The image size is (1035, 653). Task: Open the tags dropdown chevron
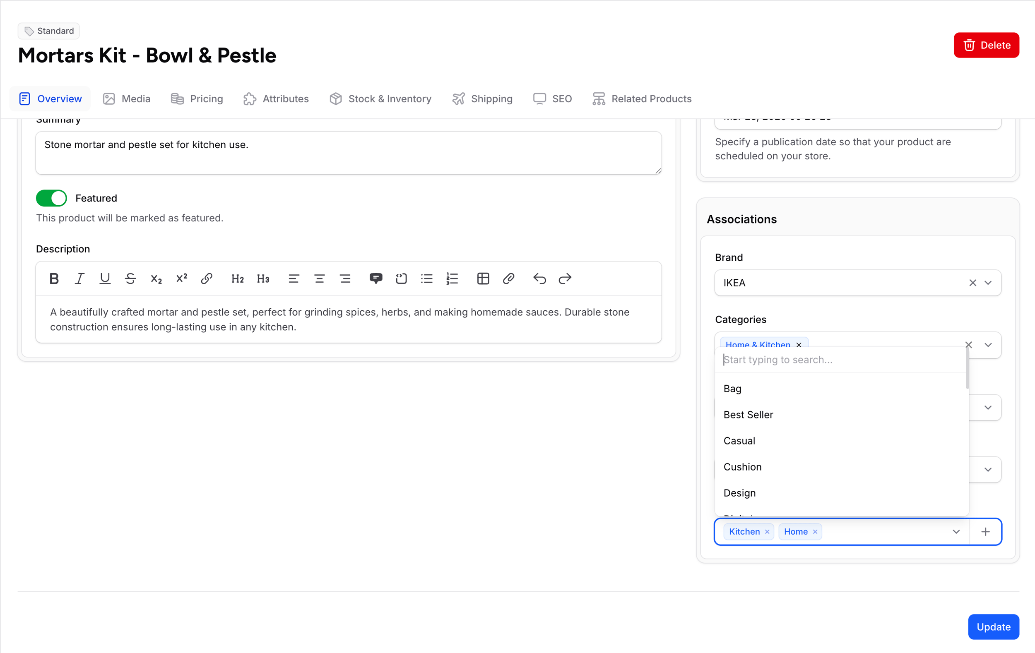point(956,532)
